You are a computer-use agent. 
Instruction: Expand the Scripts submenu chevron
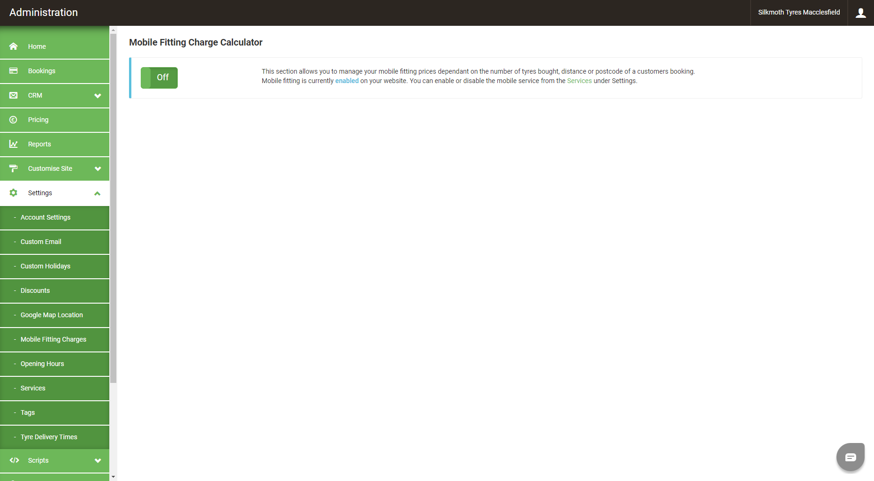point(98,461)
